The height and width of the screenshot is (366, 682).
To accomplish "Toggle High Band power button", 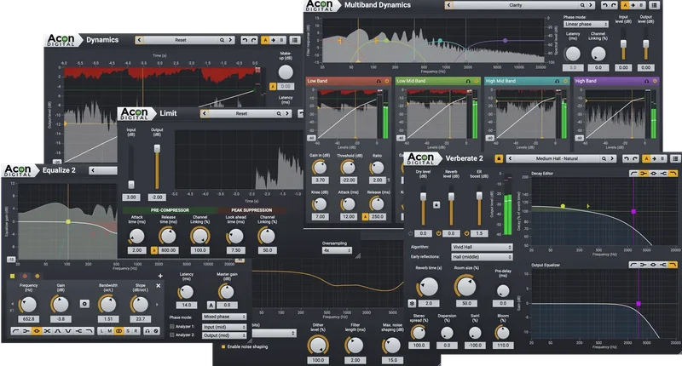I will click(x=655, y=81).
